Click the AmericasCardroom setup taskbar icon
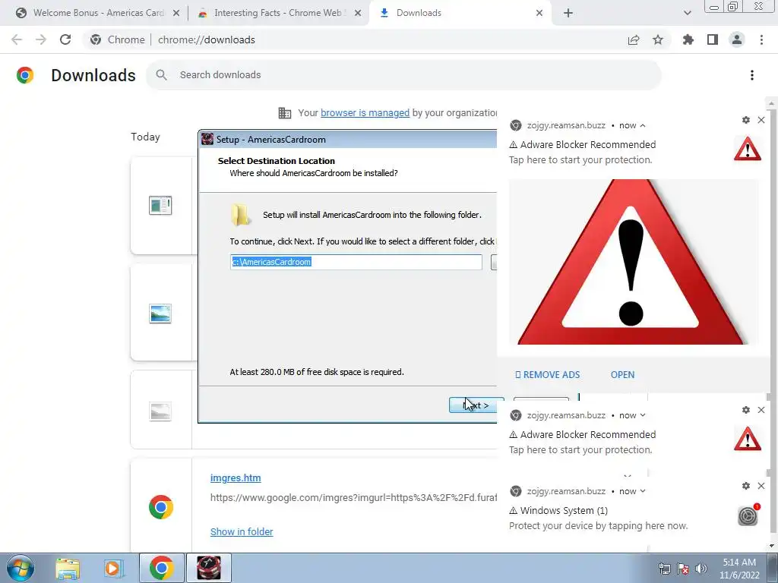778x583 pixels. click(x=208, y=568)
